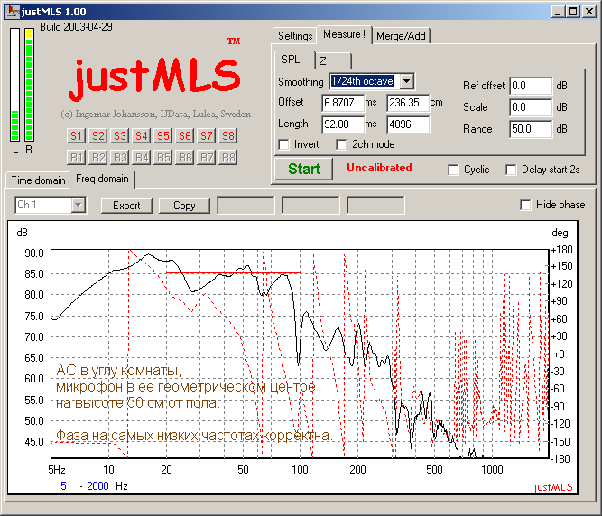Click the Export button
Screen dimensions: 602x516
point(126,206)
